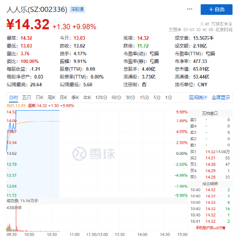This screenshot has width=236, height=239.
Task: Click the 买3 order row at 14.30
Action: (210, 164)
